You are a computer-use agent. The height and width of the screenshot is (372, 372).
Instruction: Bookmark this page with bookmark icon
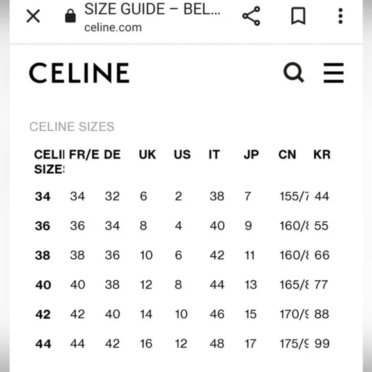point(298,16)
